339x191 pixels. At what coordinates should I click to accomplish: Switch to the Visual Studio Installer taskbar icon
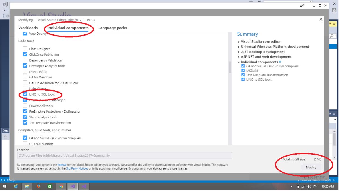click(84, 186)
